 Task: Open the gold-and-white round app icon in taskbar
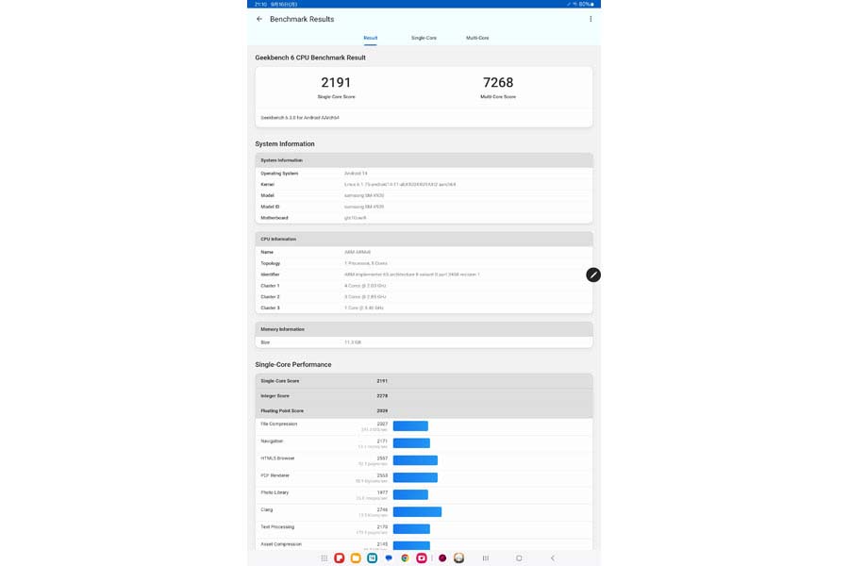click(458, 558)
